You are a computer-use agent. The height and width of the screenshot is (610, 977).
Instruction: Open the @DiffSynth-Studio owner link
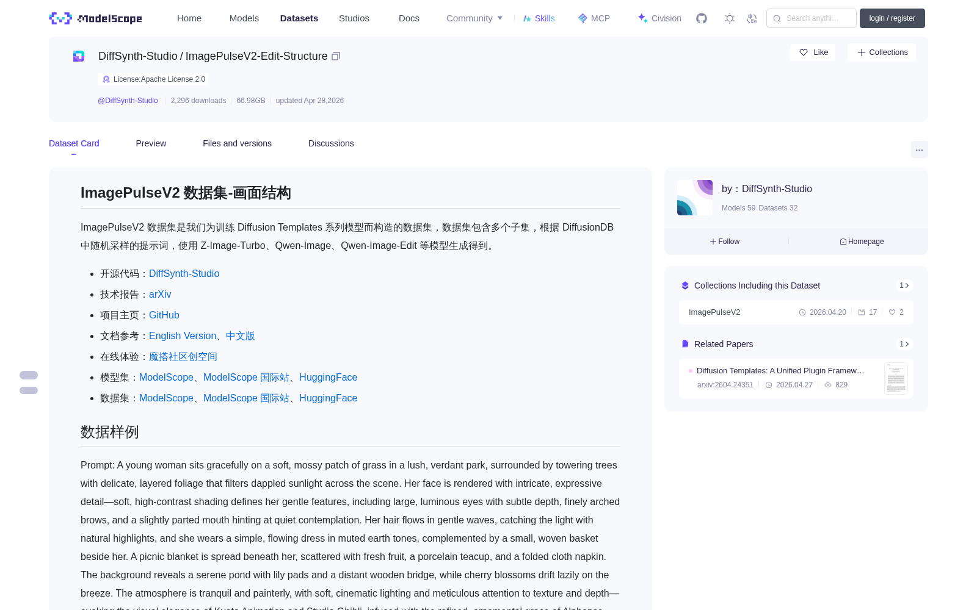coord(128,101)
